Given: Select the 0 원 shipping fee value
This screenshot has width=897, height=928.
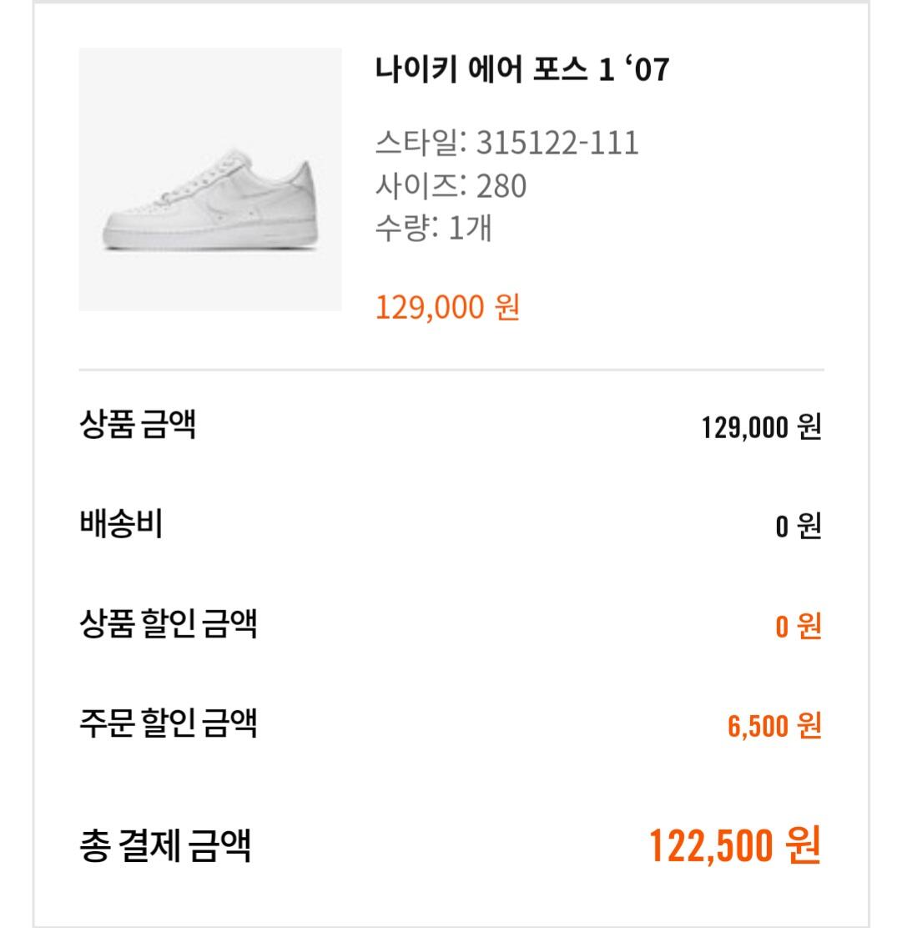Looking at the screenshot, I should pyautogui.click(x=798, y=527).
